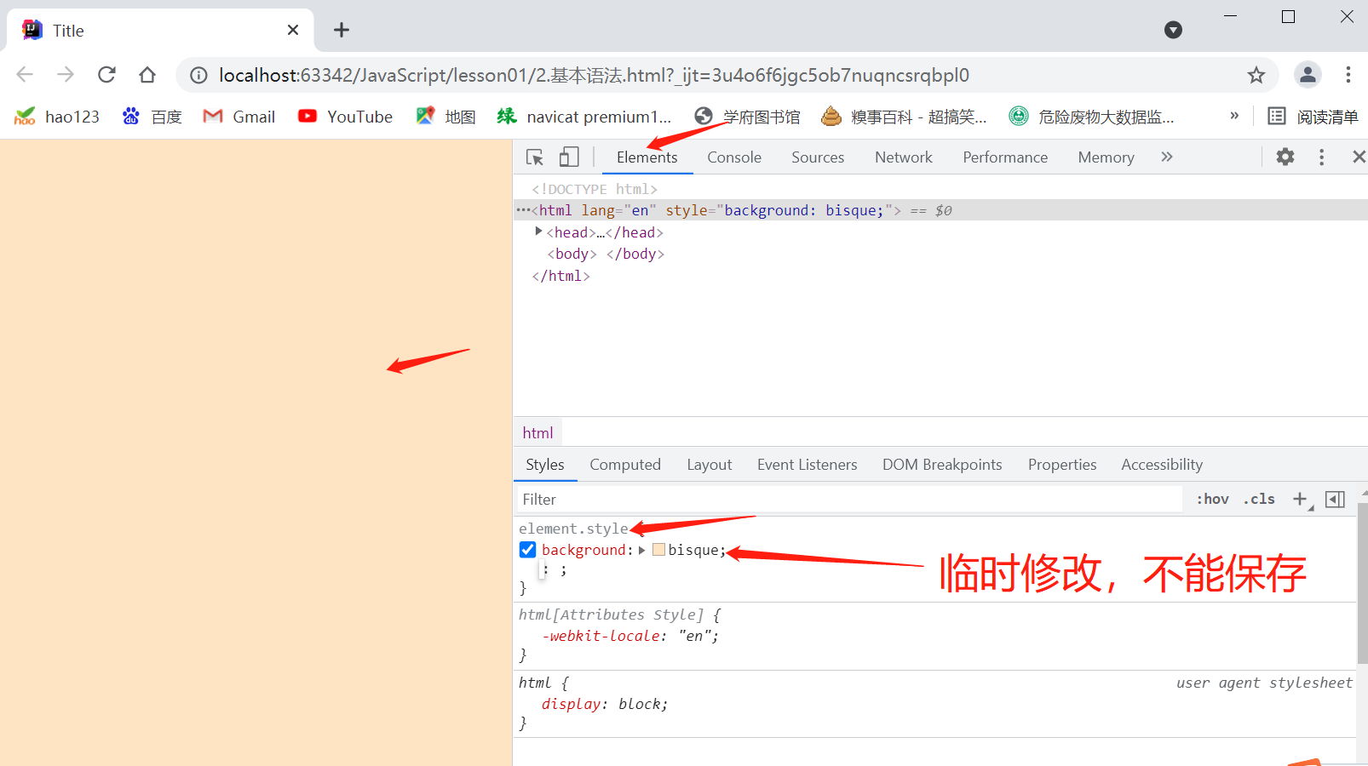Close the Title tab
1368x766 pixels.
[293, 30]
